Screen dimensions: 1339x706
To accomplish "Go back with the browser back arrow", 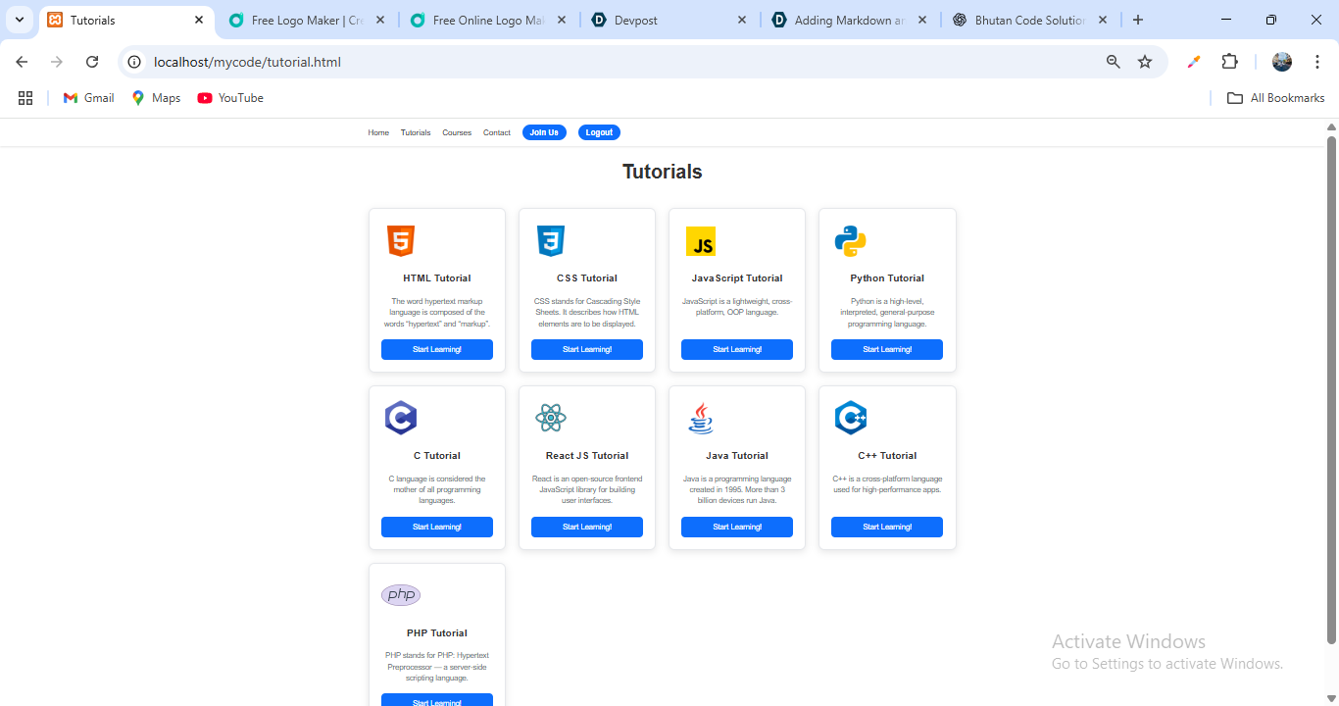I will (x=22, y=62).
